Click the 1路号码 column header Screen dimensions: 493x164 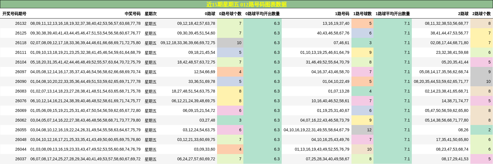coord(342,14)
